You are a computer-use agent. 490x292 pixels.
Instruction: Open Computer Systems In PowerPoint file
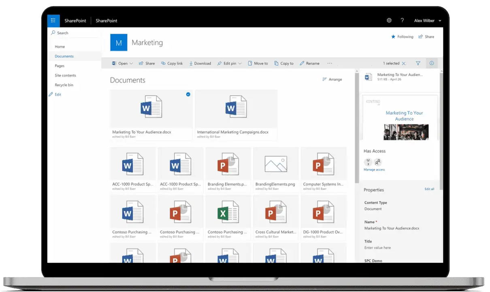pyautogui.click(x=324, y=170)
